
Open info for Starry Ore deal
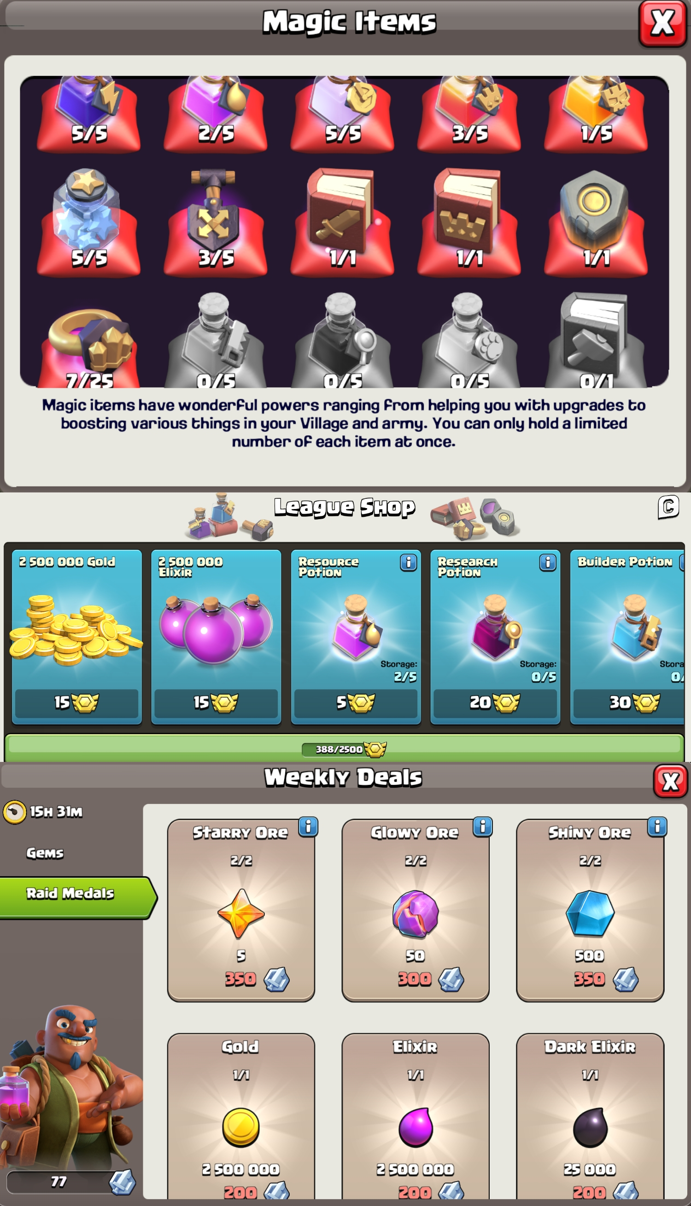pos(308,826)
